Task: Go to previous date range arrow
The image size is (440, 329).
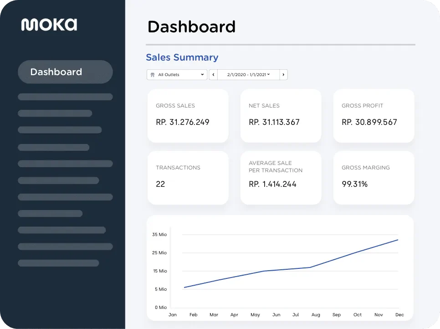Action: 213,75
